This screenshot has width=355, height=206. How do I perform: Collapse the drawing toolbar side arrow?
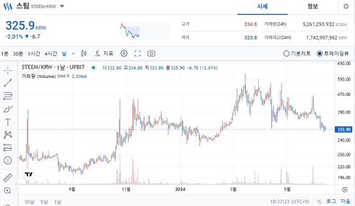pos(16,184)
